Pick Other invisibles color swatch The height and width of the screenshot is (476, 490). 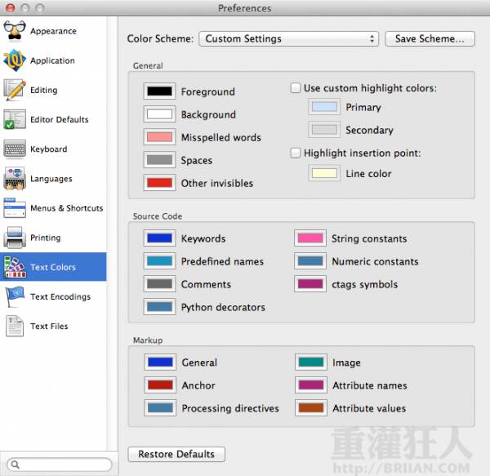[x=159, y=182]
